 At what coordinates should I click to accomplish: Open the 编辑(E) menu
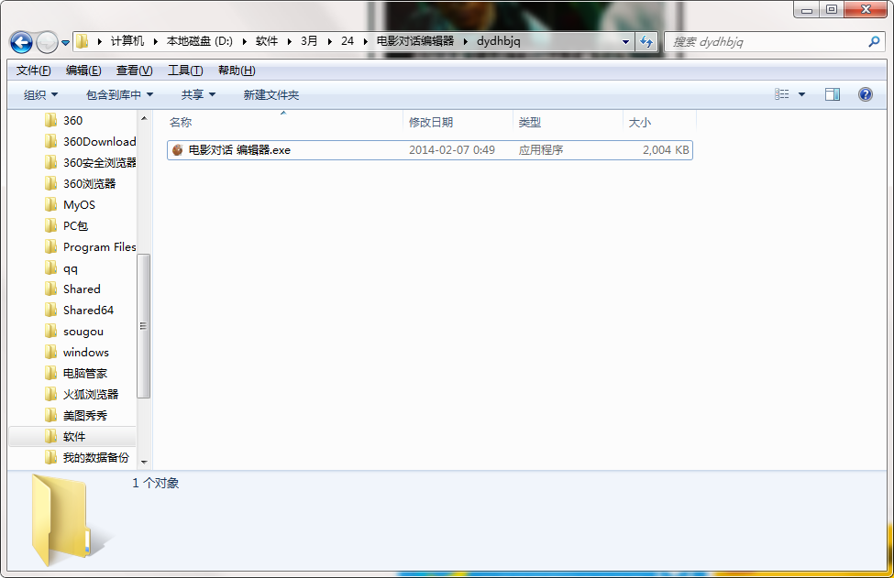click(x=83, y=70)
